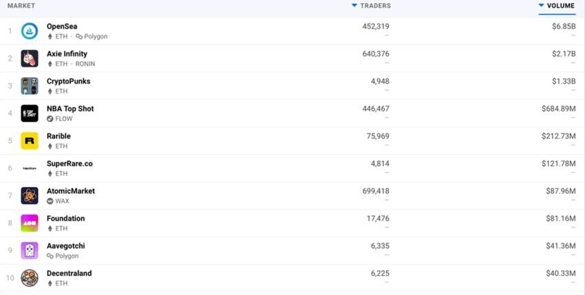The width and height of the screenshot is (585, 295).
Task: Select the 452,319 traders value
Action: [x=376, y=27]
